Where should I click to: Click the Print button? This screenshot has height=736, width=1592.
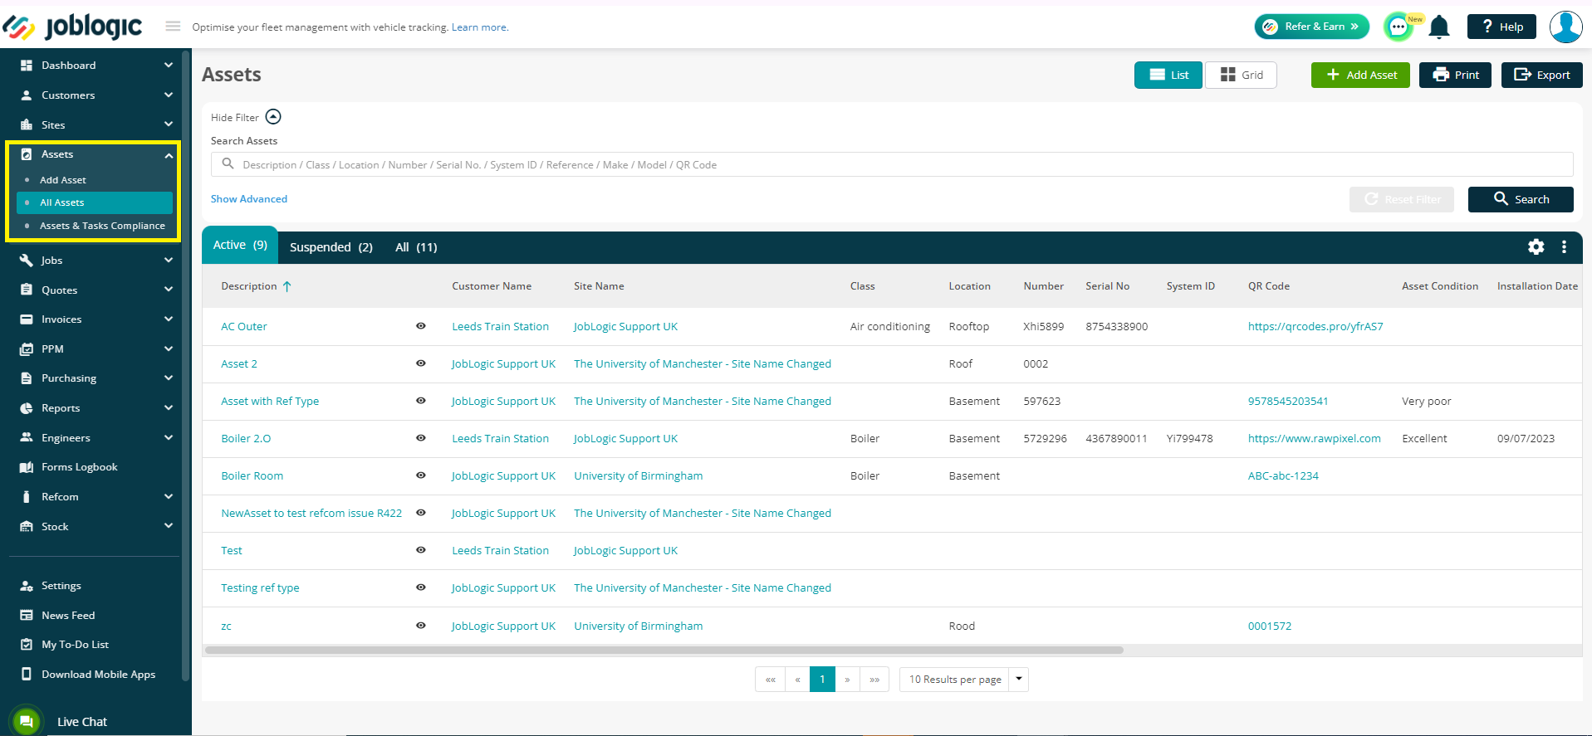pos(1455,75)
